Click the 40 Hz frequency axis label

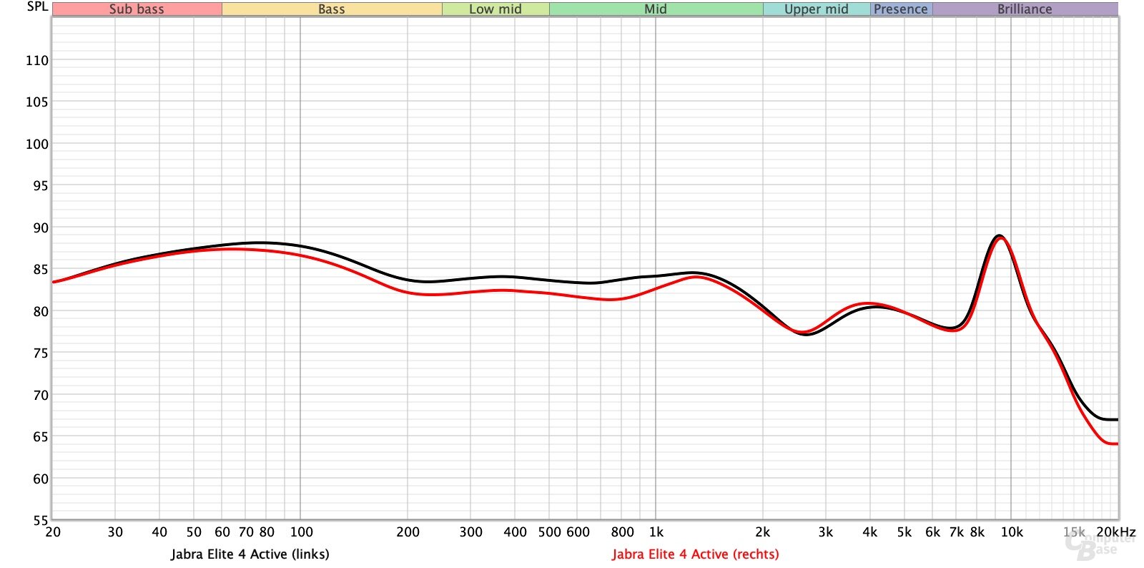(159, 532)
